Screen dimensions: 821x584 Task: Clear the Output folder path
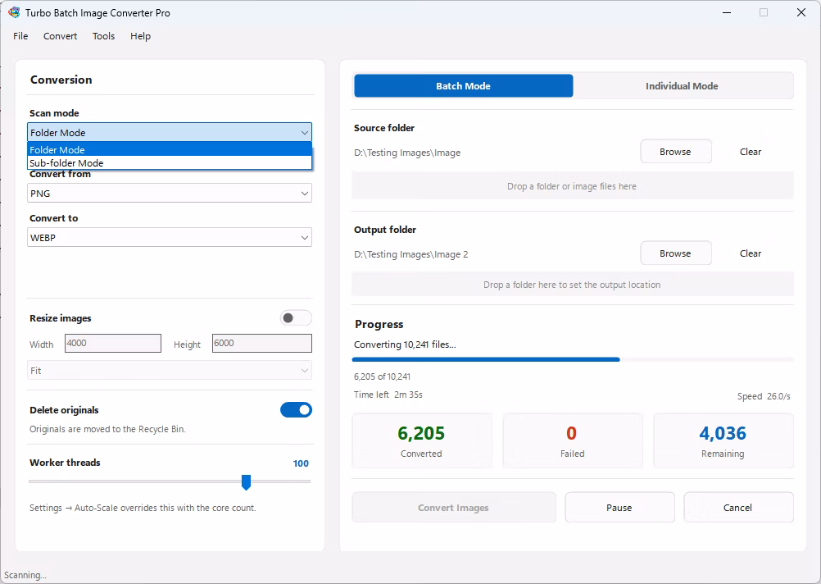(x=751, y=253)
